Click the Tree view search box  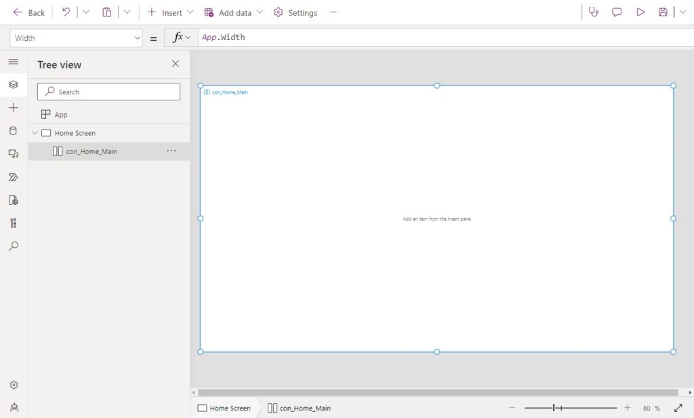[108, 91]
